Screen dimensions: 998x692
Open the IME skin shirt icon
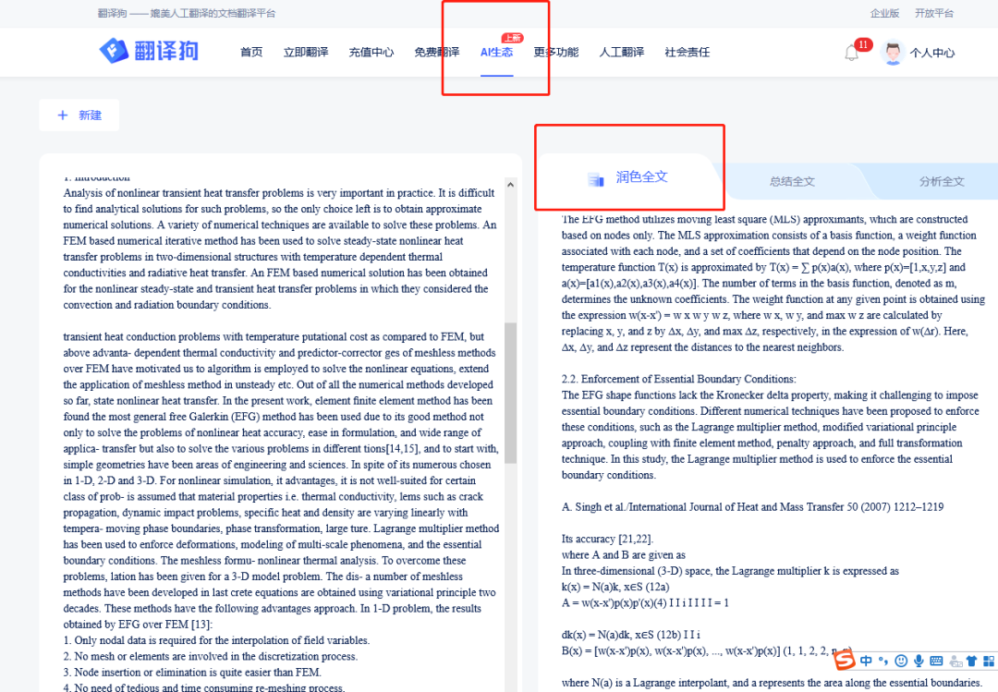tap(971, 661)
